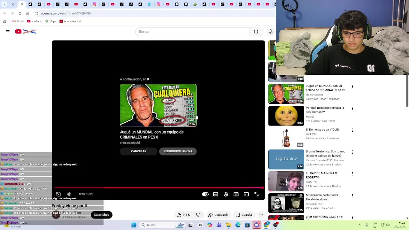409x230 pixels.
Task: Click the chrissmerigold channel name in player
Action: pos(130,143)
